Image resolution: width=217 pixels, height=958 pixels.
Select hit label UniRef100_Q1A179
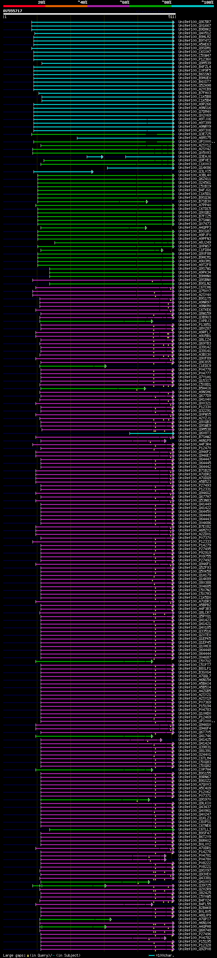click(195, 575)
